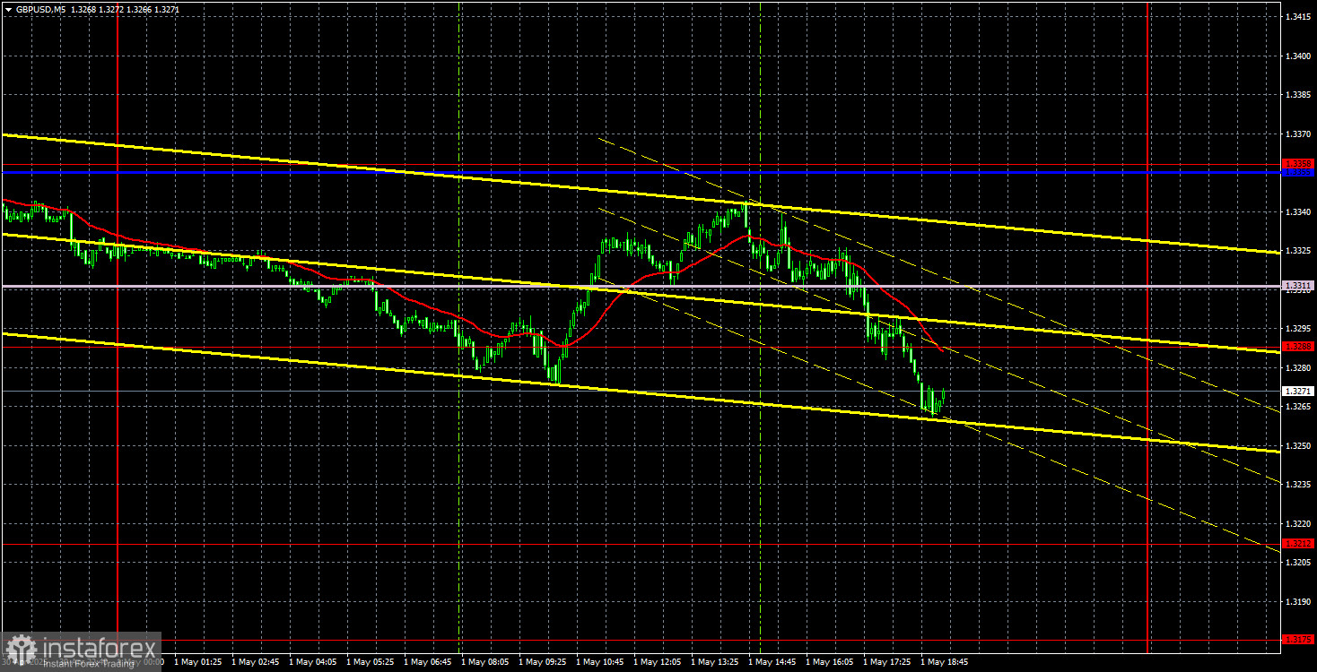This screenshot has width=1317, height=672.
Task: Click the 1.3190 price axis label
Action: coord(1299,601)
